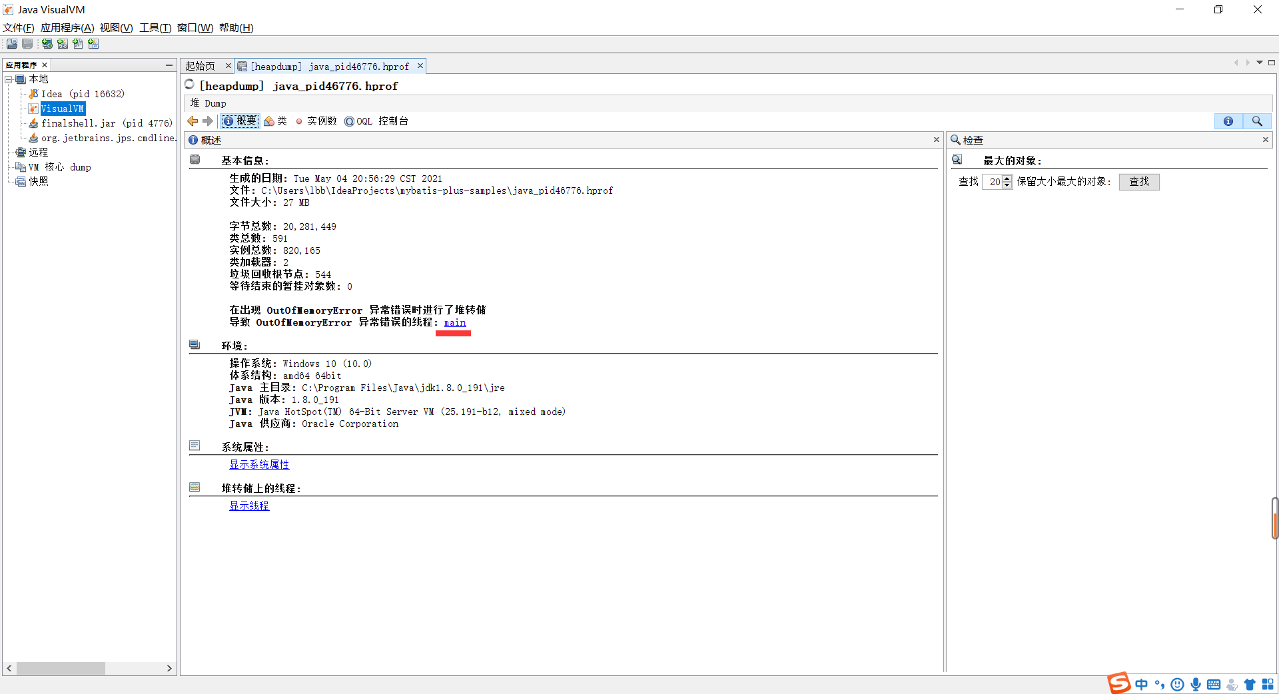
Task: Close the 检查 section panel
Action: (1266, 140)
